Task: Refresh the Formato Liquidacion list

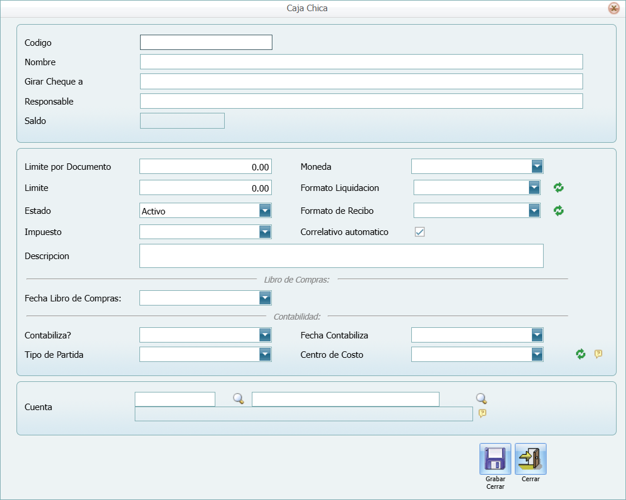Action: tap(558, 188)
